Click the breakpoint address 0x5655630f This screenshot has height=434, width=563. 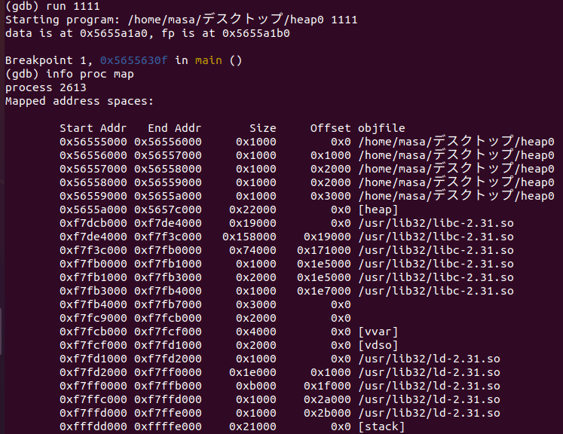134,60
